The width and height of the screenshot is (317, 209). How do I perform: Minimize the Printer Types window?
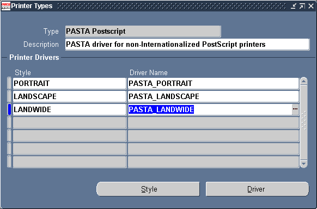[x=294, y=6]
